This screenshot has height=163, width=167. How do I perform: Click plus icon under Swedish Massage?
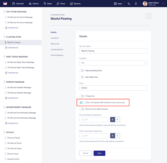point(6,98)
